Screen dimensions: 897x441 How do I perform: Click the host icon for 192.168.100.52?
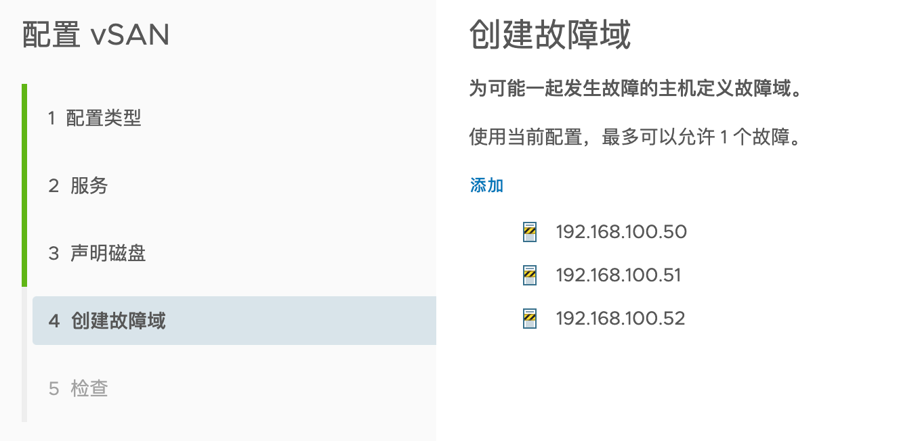coord(530,319)
